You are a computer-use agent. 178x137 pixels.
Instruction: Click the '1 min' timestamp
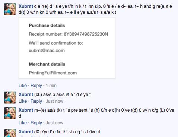(x=51, y=86)
